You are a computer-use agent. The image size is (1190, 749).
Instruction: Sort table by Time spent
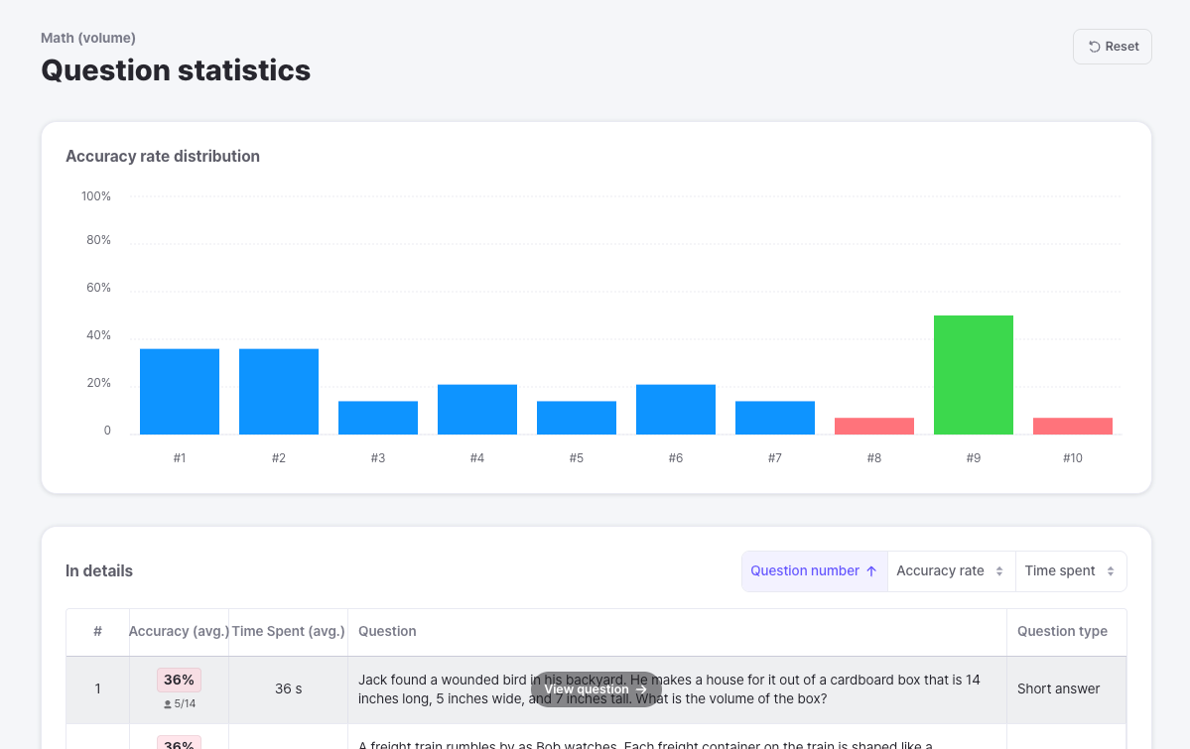coord(1070,571)
